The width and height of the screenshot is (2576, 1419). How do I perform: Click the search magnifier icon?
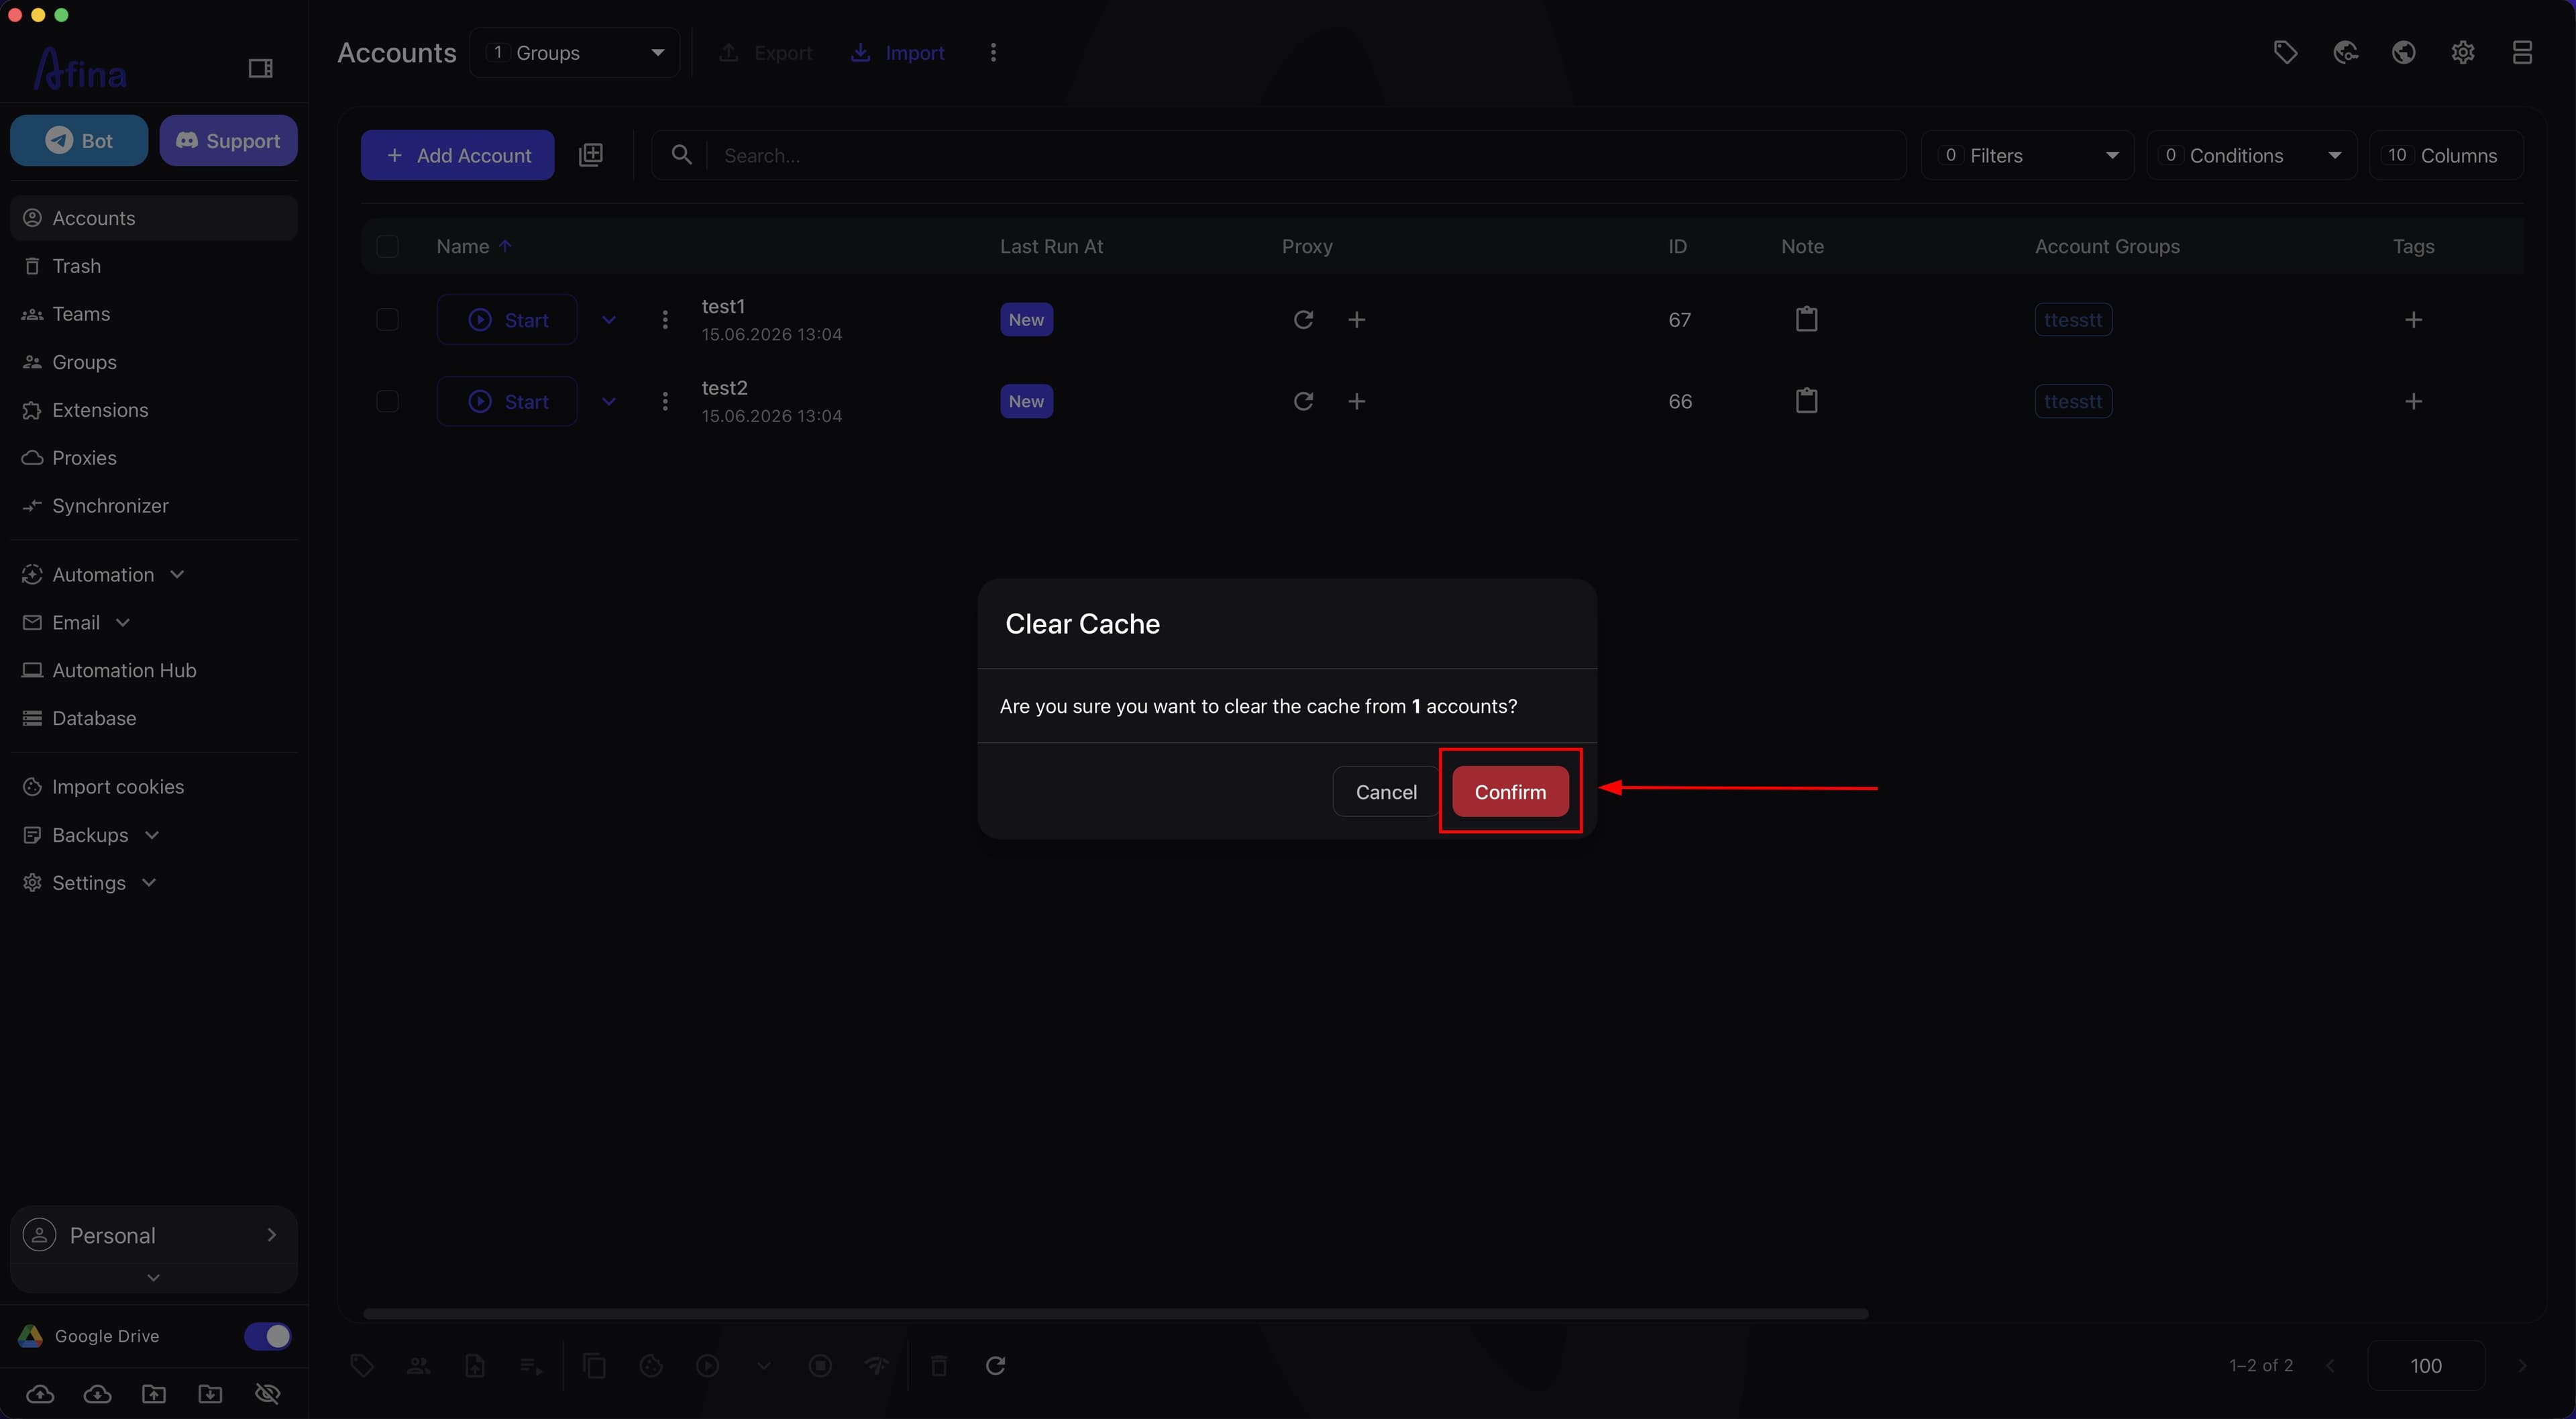point(681,155)
